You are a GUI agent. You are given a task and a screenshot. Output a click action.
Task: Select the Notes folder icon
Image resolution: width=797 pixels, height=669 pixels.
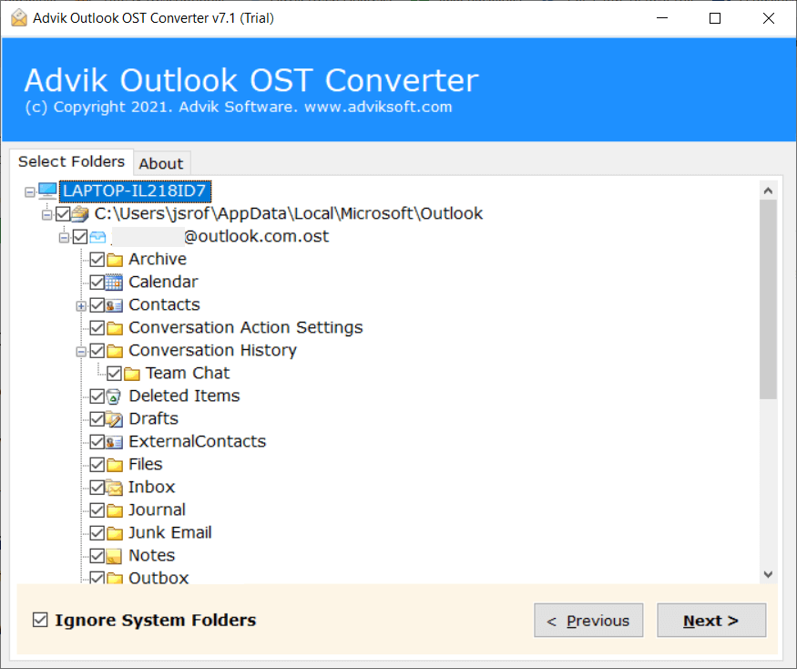click(113, 555)
